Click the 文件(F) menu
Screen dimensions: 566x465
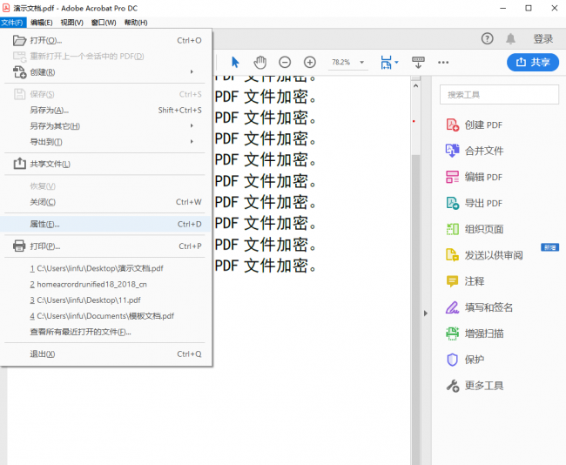[13, 23]
